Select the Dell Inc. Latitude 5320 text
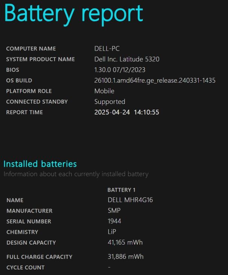 point(127,59)
